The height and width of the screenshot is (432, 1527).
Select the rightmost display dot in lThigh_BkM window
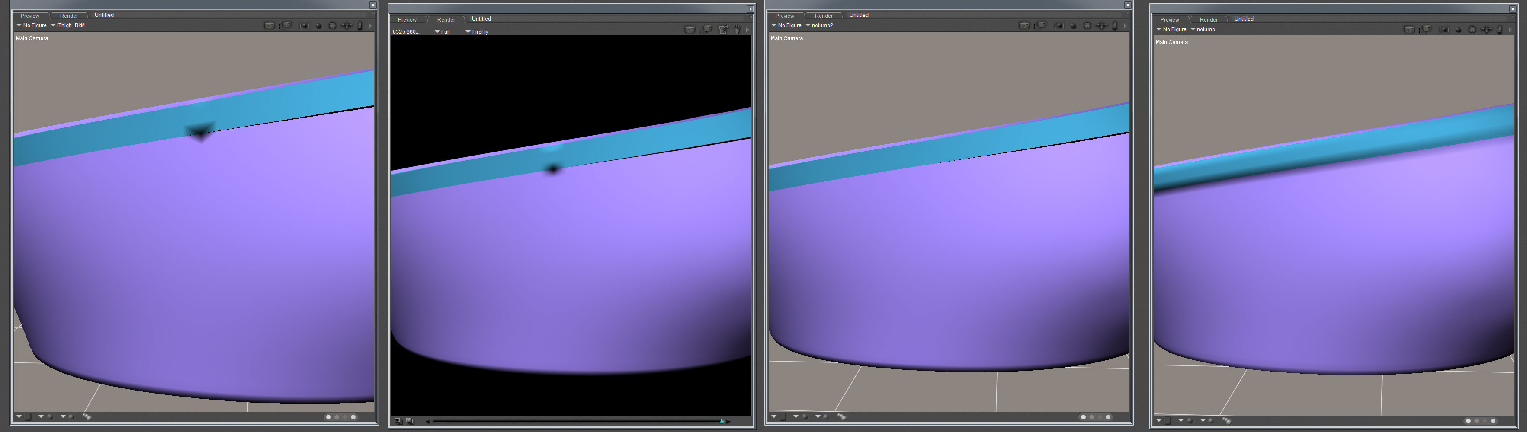point(353,417)
